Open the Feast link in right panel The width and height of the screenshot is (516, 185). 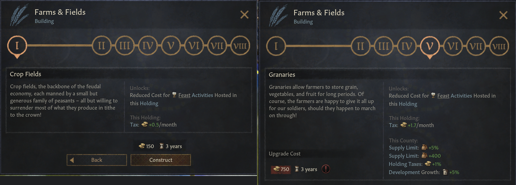(x=443, y=96)
